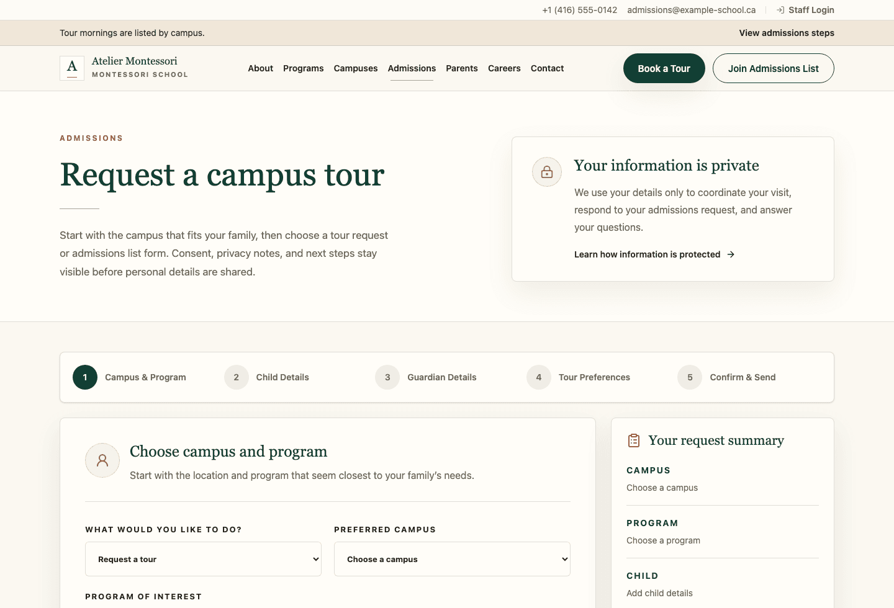Click the Choose campus and program heading

click(228, 452)
